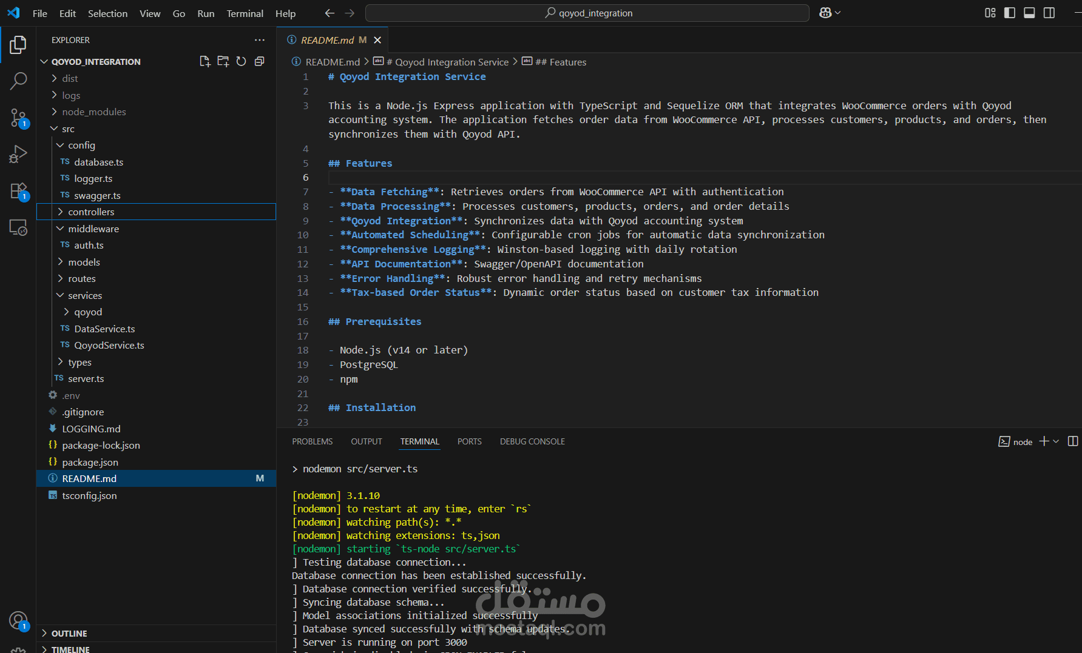Open the Accounts menu icon

(18, 620)
